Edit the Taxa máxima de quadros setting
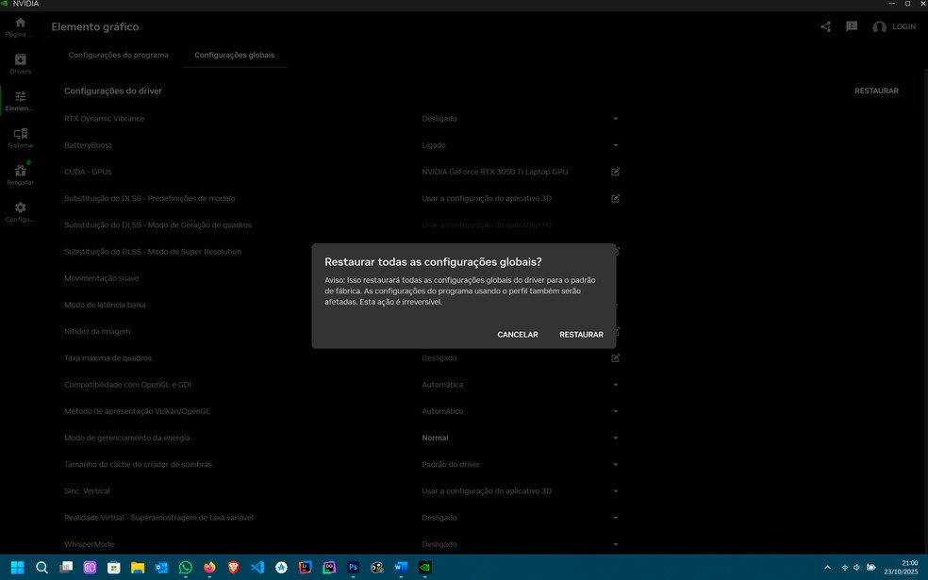The image size is (928, 580). (615, 358)
